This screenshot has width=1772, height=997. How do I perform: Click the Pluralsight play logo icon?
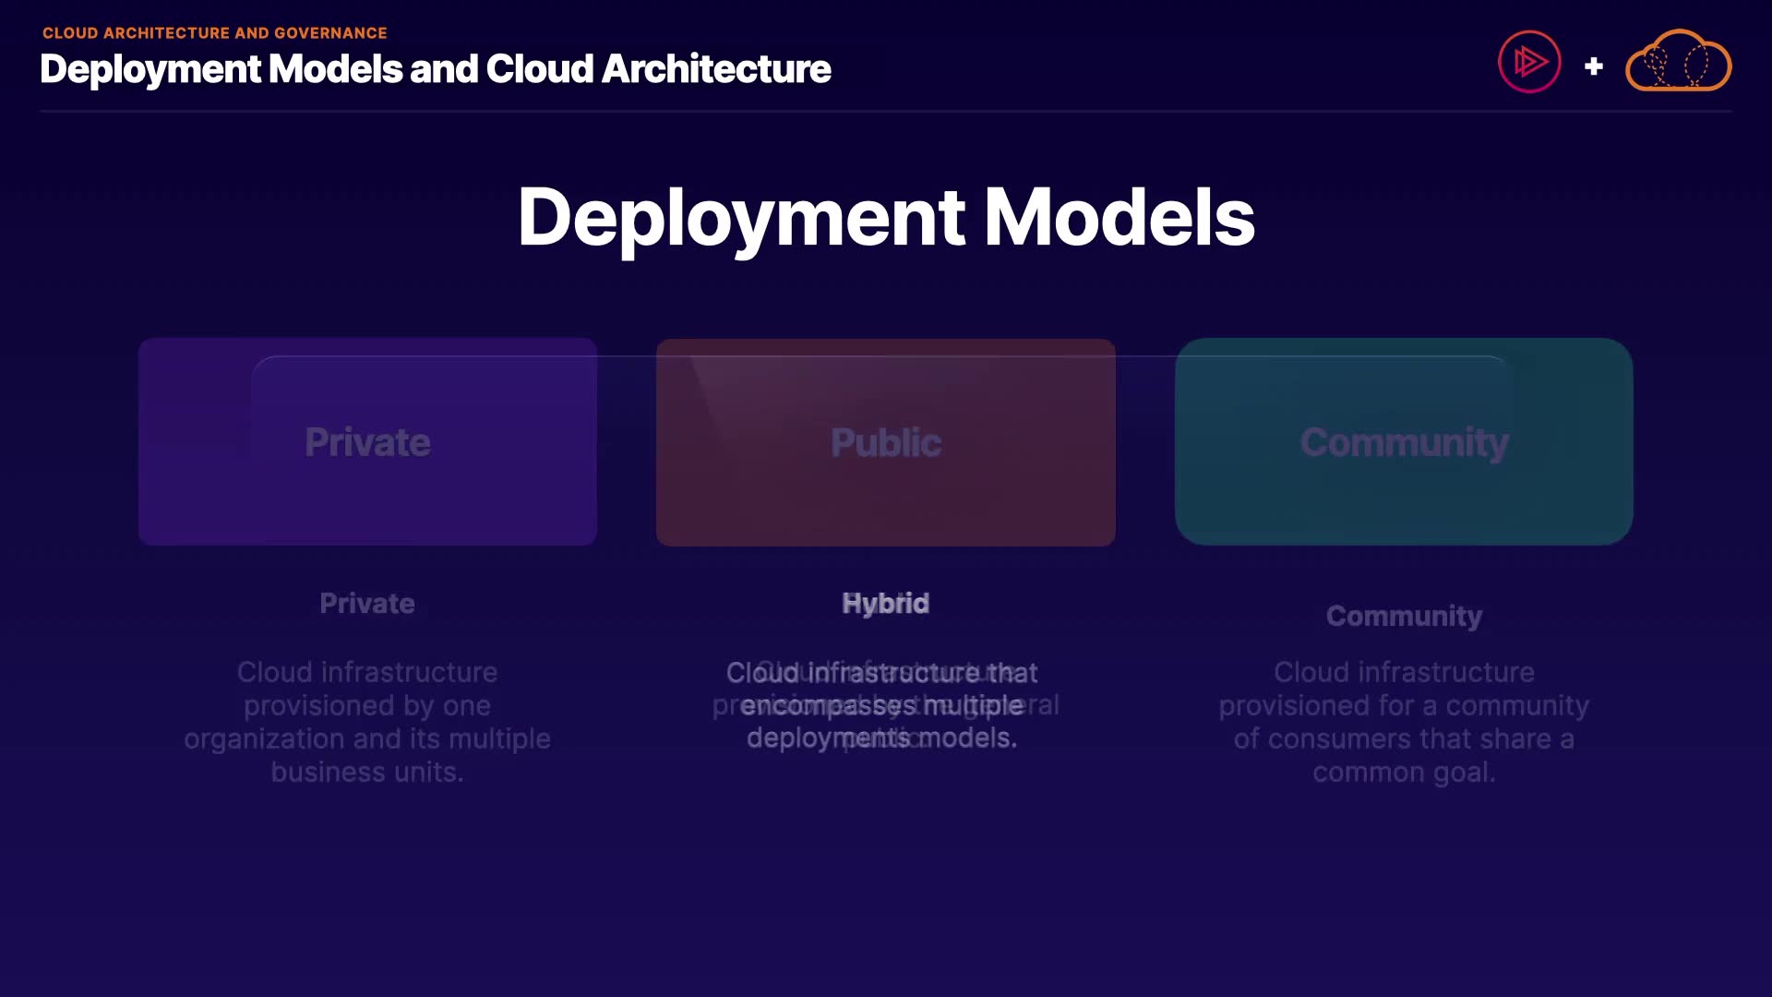pyautogui.click(x=1529, y=63)
